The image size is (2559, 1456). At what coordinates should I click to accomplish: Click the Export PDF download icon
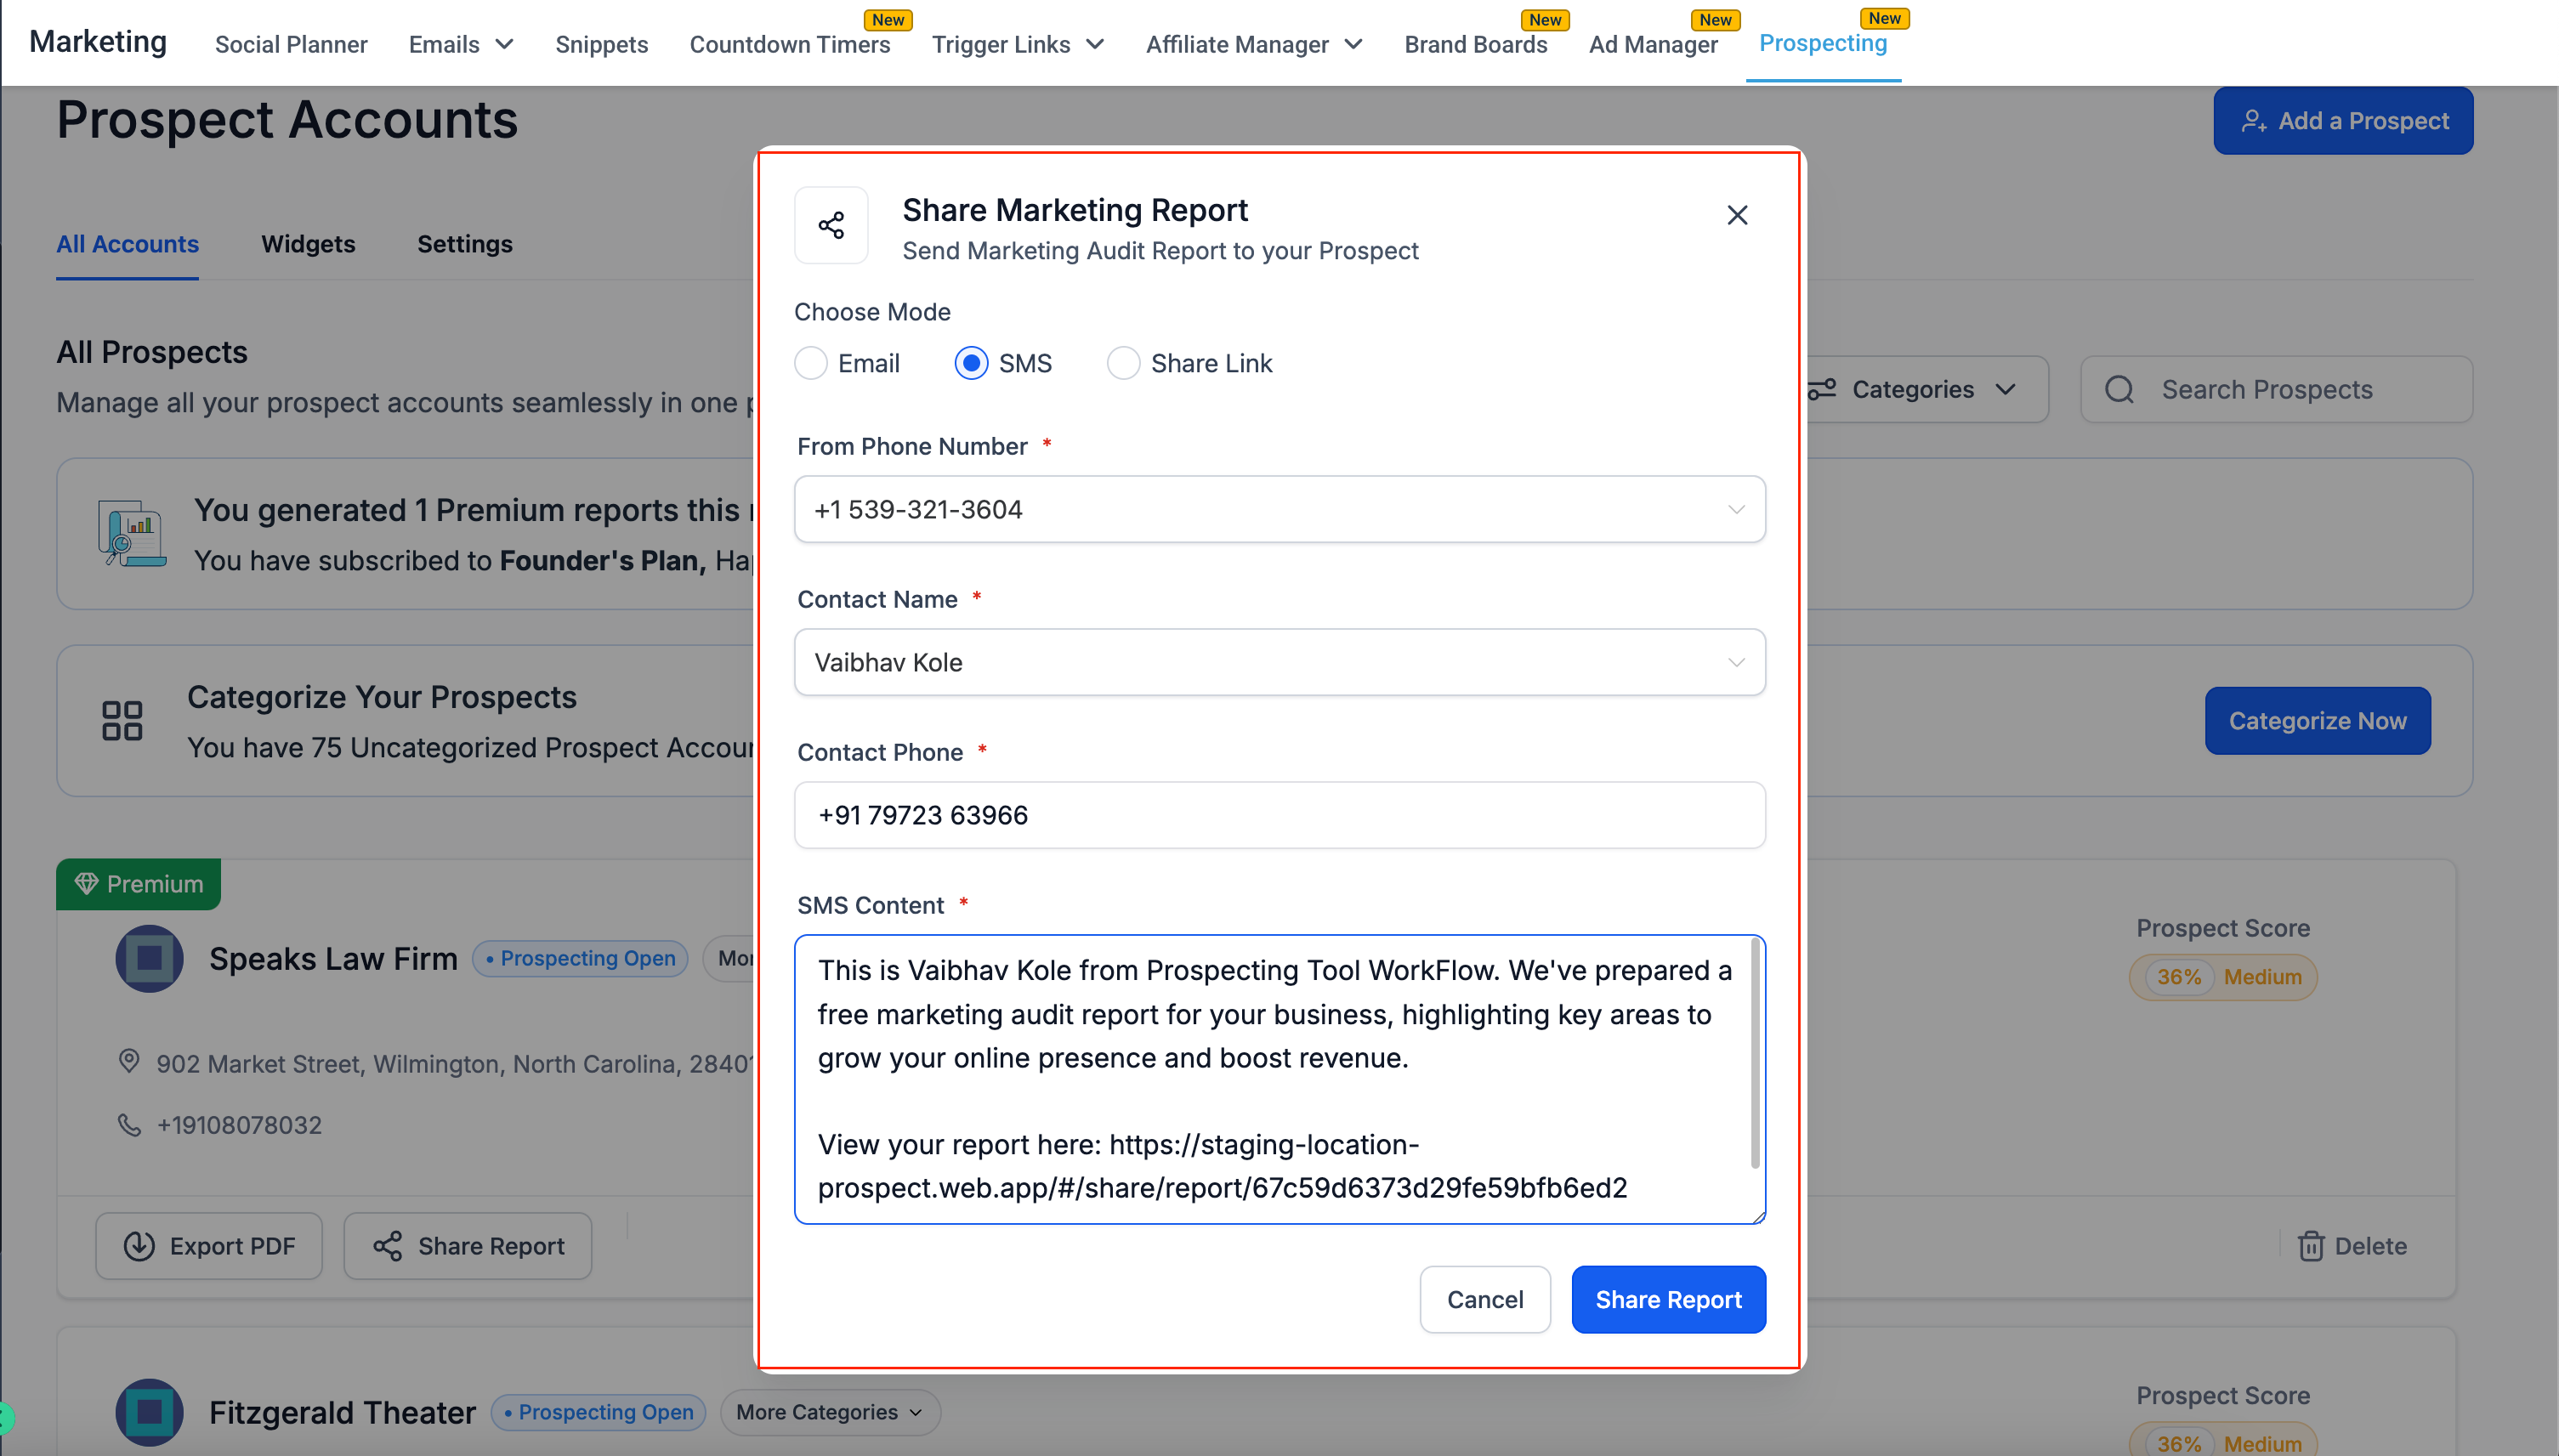[138, 1246]
